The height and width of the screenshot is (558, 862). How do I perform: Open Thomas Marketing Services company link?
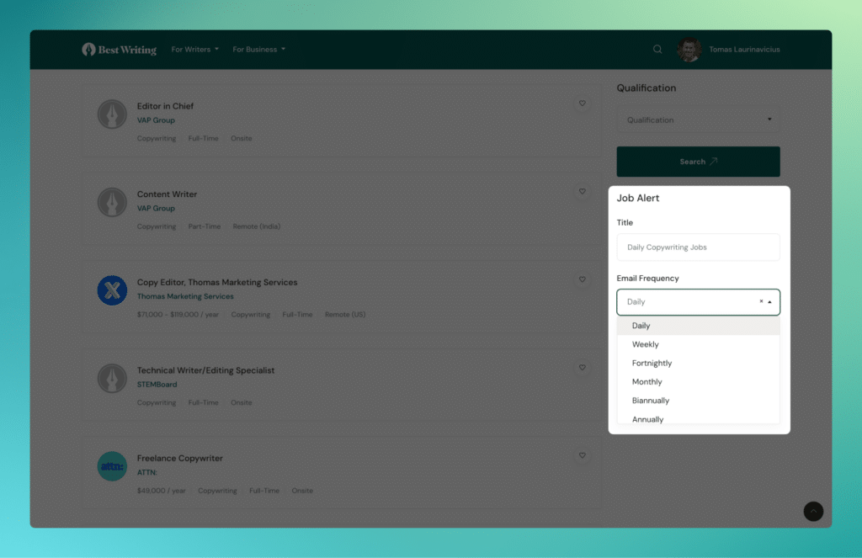point(185,296)
